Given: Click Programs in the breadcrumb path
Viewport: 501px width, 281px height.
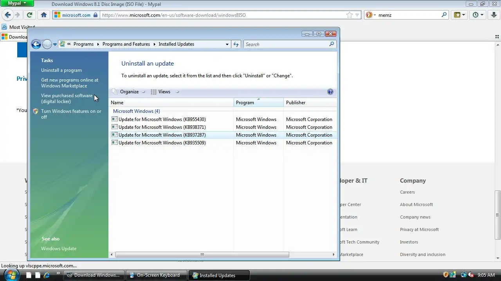Looking at the screenshot, I should click(x=83, y=44).
